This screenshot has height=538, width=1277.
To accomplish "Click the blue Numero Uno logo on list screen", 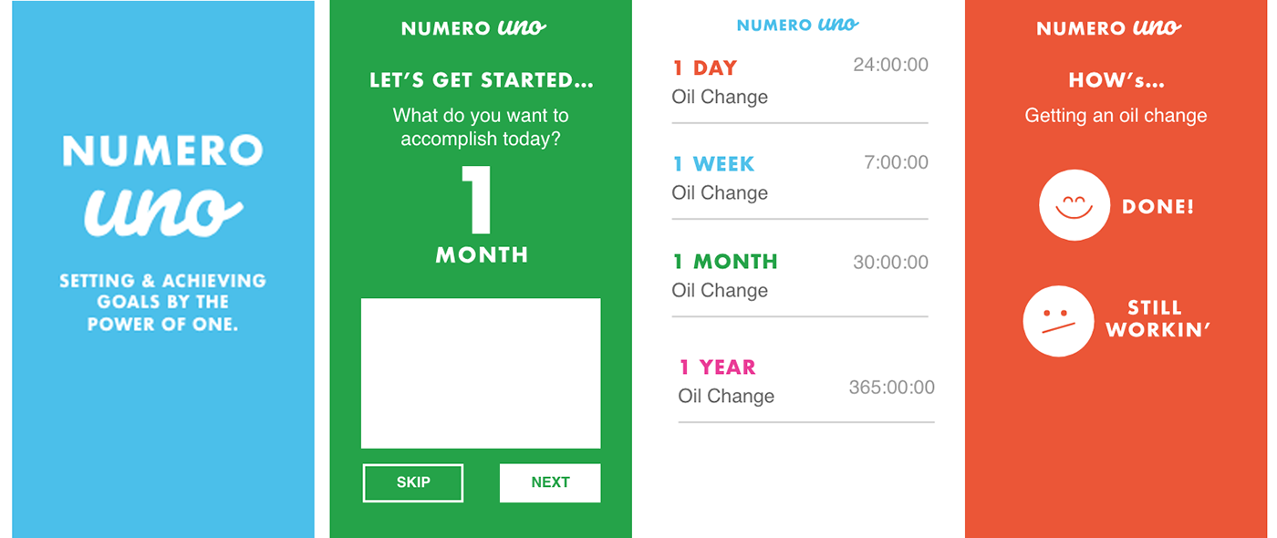I will [798, 25].
